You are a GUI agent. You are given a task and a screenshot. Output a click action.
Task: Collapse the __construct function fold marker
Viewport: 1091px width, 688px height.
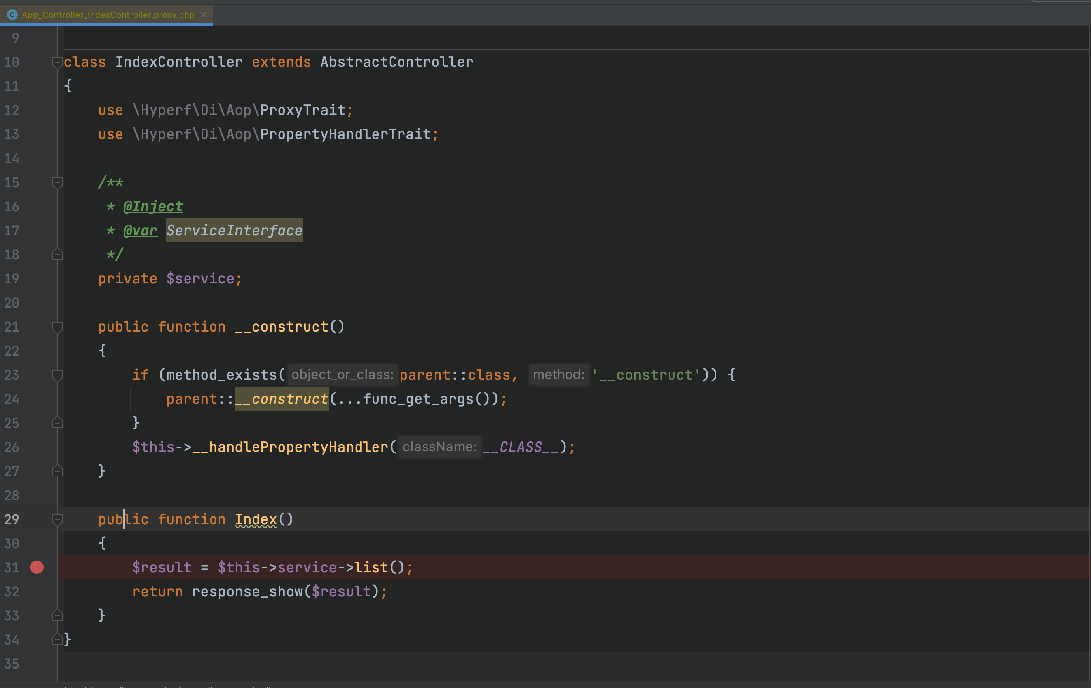[57, 327]
